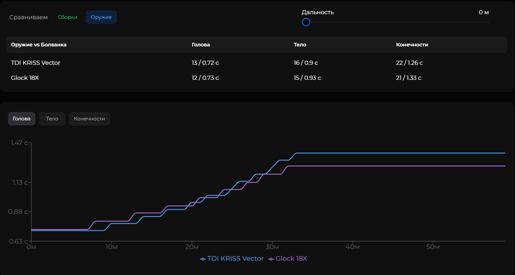Click the Vector limbs value 22 / 1.26 с
This screenshot has width=515, height=275.
pos(409,63)
